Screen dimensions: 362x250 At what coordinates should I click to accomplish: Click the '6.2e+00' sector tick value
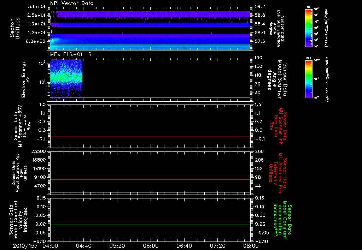(x=36, y=41)
